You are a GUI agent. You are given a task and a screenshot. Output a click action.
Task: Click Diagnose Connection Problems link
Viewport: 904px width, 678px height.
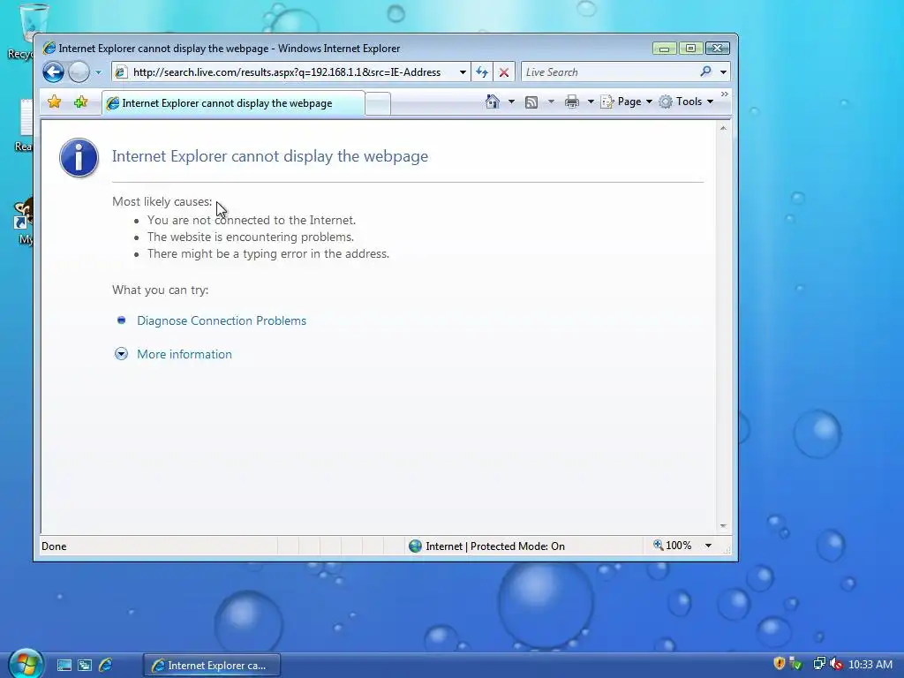click(x=222, y=320)
